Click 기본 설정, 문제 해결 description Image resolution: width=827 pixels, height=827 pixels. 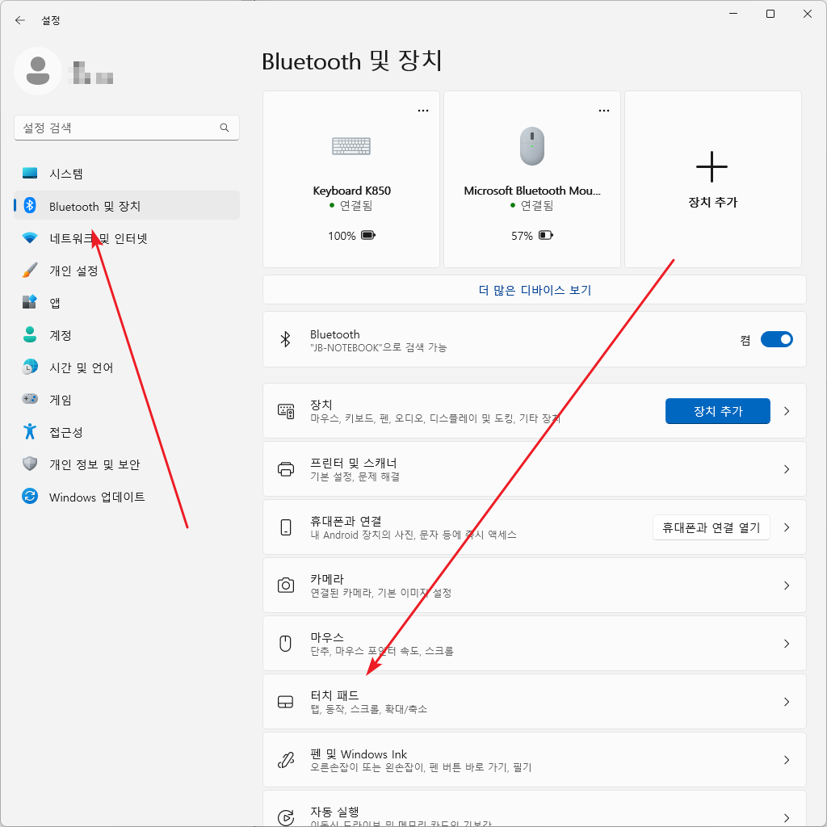[355, 476]
